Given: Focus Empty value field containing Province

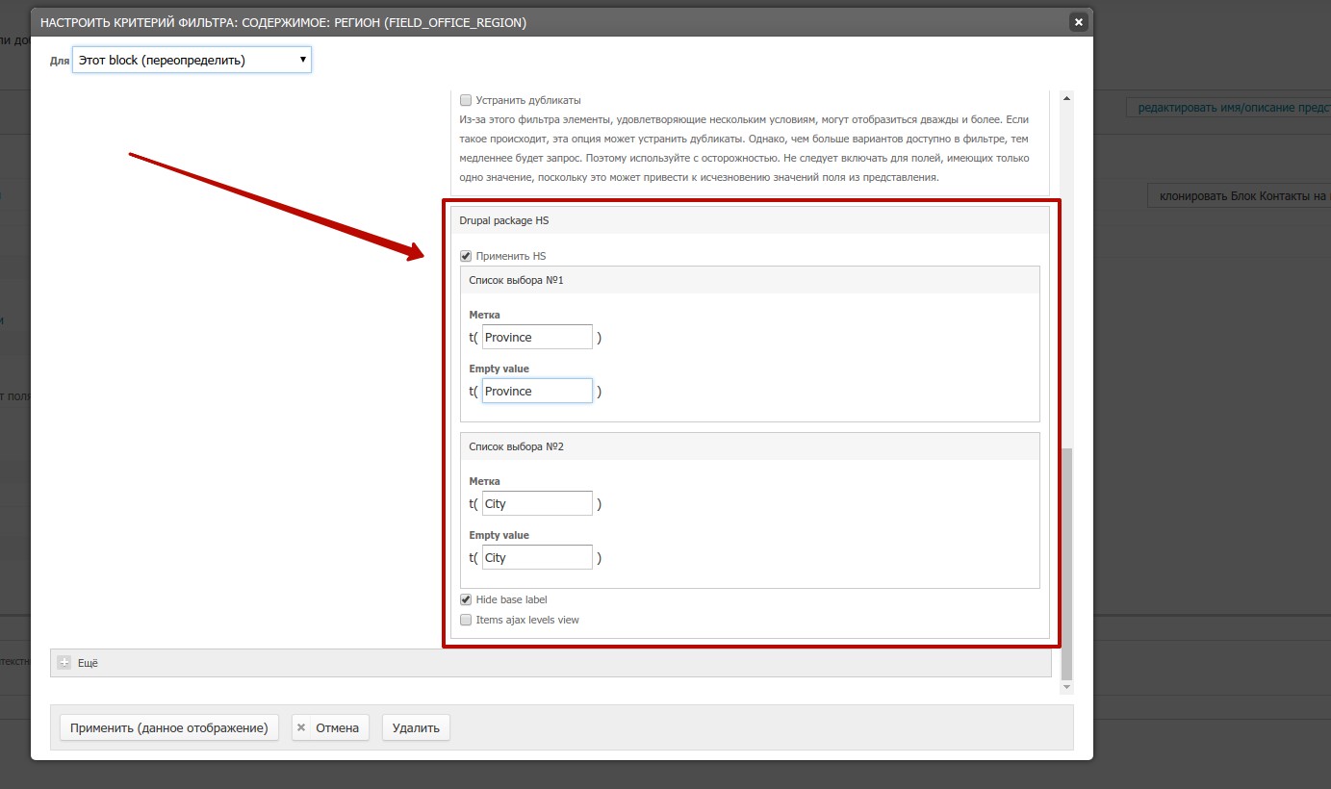Looking at the screenshot, I should [x=537, y=392].
